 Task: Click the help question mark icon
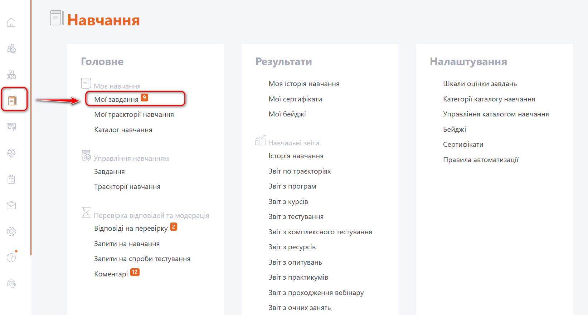[x=11, y=257]
